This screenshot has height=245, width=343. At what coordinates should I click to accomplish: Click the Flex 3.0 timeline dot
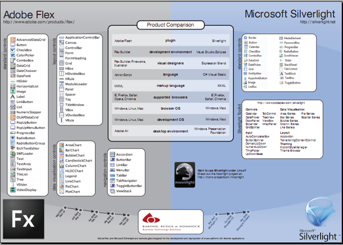pyautogui.click(x=112, y=214)
